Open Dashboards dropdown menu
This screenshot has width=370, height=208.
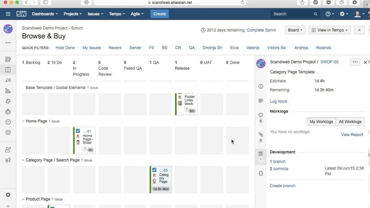[45, 14]
